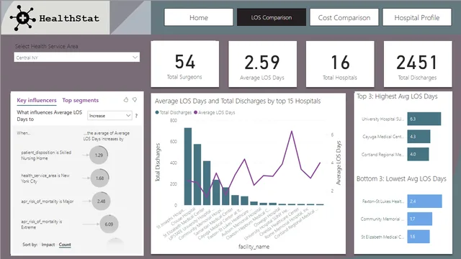Switch to LOS Comparison tab
Screen dimensions: 461x259
click(x=272, y=17)
